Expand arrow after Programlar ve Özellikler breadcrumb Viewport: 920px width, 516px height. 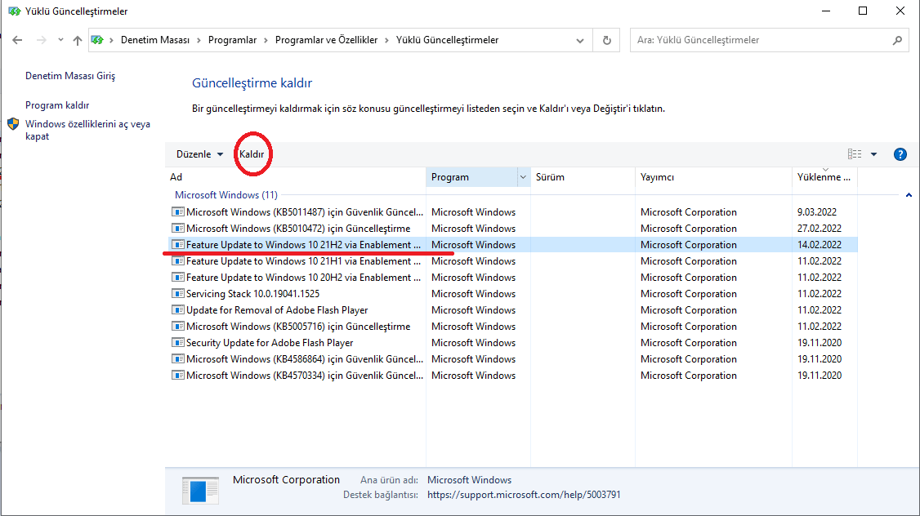point(386,40)
